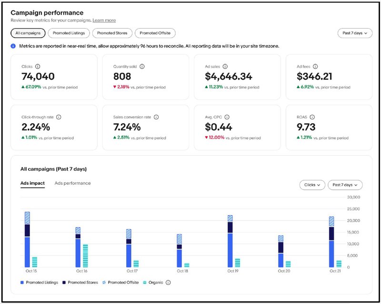Viewport: 381px width, 304px height.
Task: Click the Oct 16 Organic bar
Action: pos(85,256)
